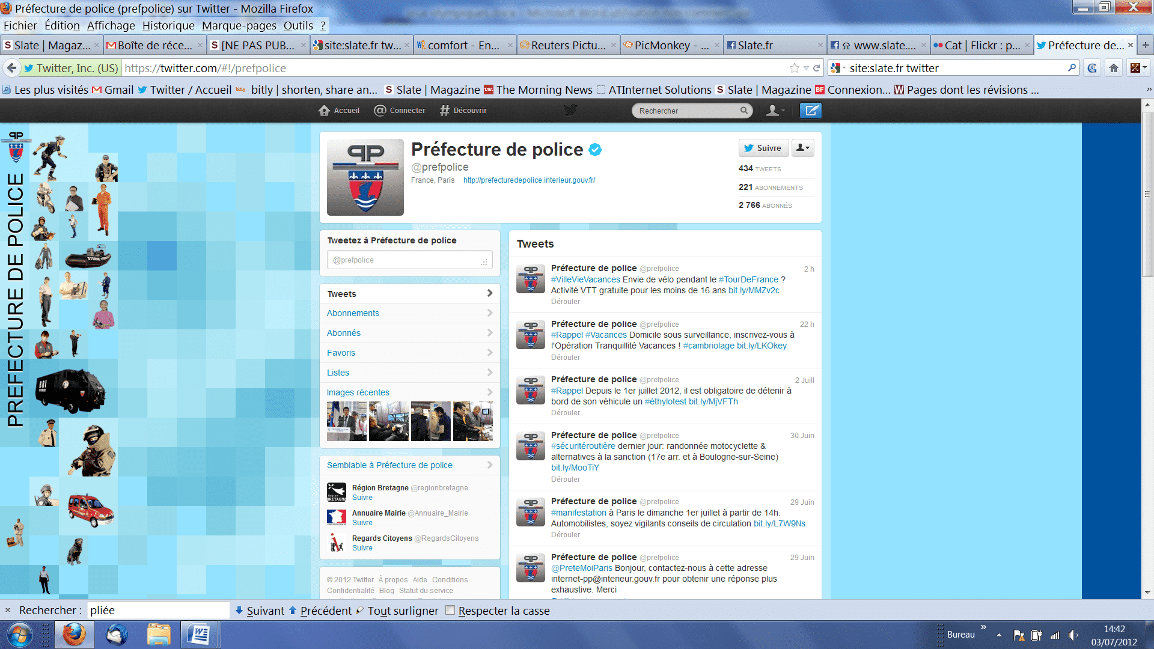The width and height of the screenshot is (1154, 649).
Task: Open the Connecter @ navigation item
Action: tap(400, 111)
